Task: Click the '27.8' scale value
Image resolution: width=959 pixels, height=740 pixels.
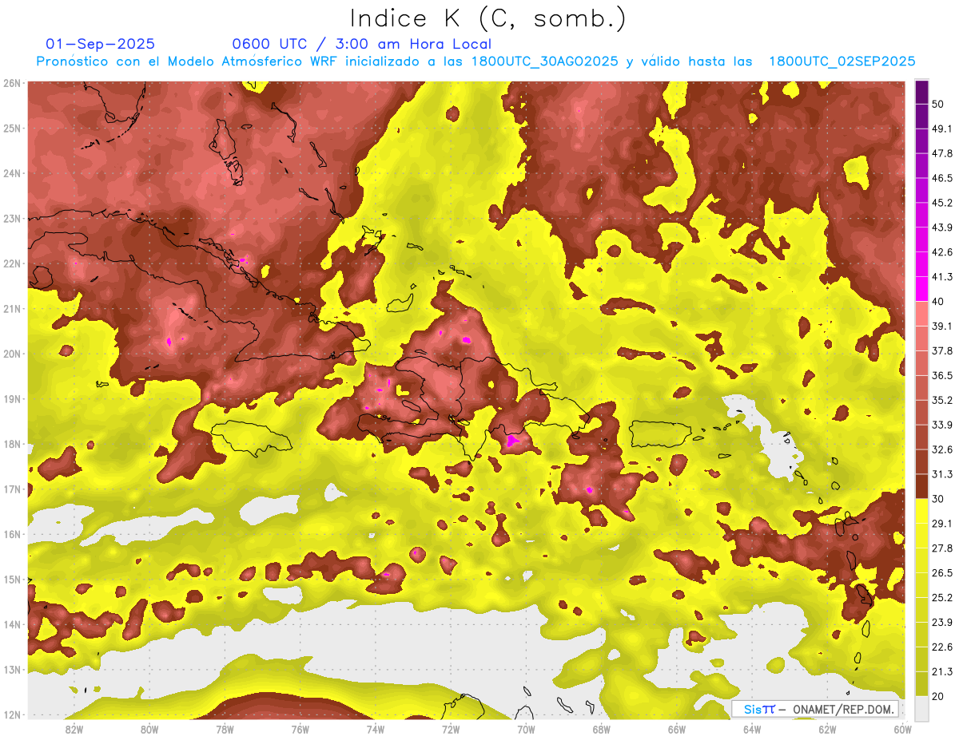Action: 942,548
